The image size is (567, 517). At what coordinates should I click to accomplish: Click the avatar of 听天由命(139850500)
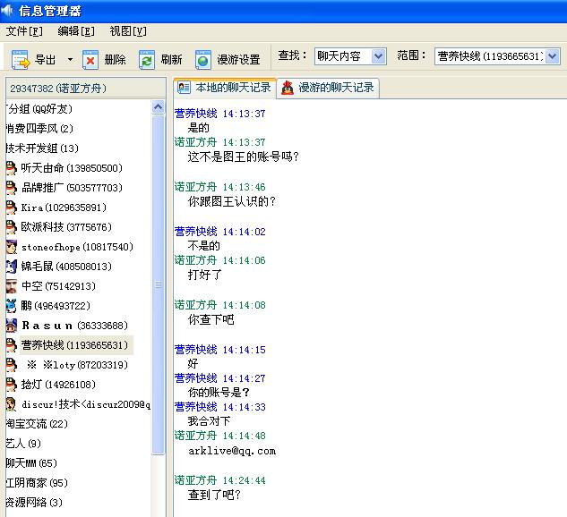click(12, 168)
